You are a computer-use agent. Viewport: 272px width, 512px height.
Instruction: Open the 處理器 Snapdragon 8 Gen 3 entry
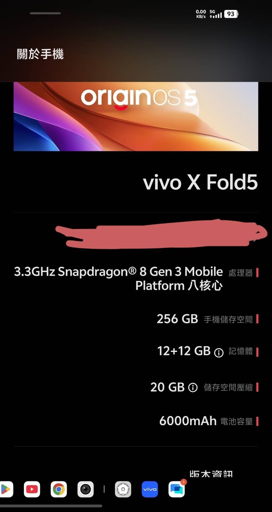pyautogui.click(x=136, y=278)
